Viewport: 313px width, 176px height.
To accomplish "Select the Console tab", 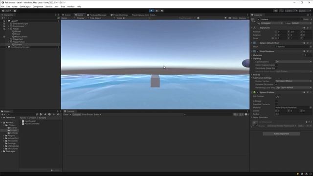I will pyautogui.click(x=69, y=111).
